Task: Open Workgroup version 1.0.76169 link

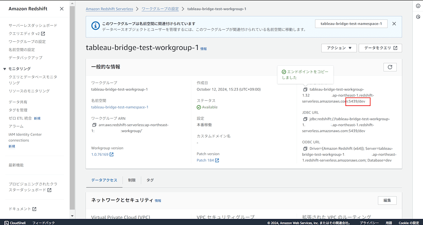Action: pyautogui.click(x=102, y=154)
